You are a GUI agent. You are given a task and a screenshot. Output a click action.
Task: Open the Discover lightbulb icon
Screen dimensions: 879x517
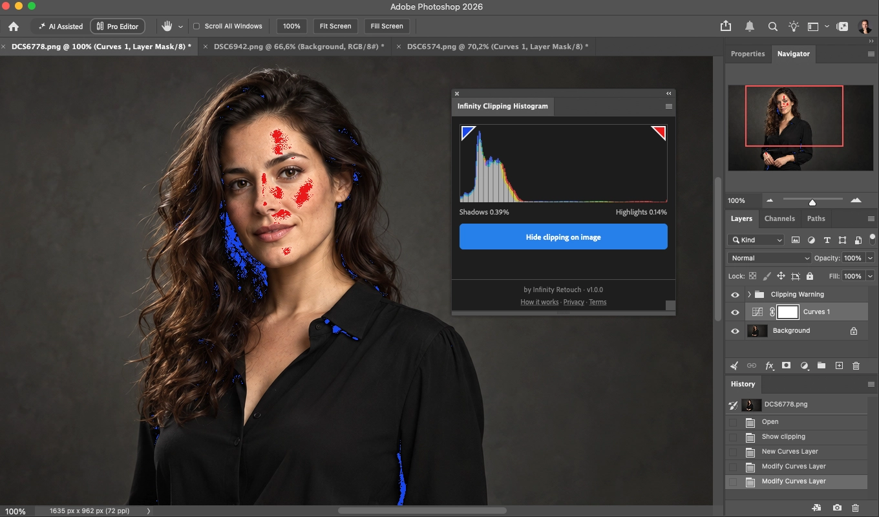[x=794, y=26]
